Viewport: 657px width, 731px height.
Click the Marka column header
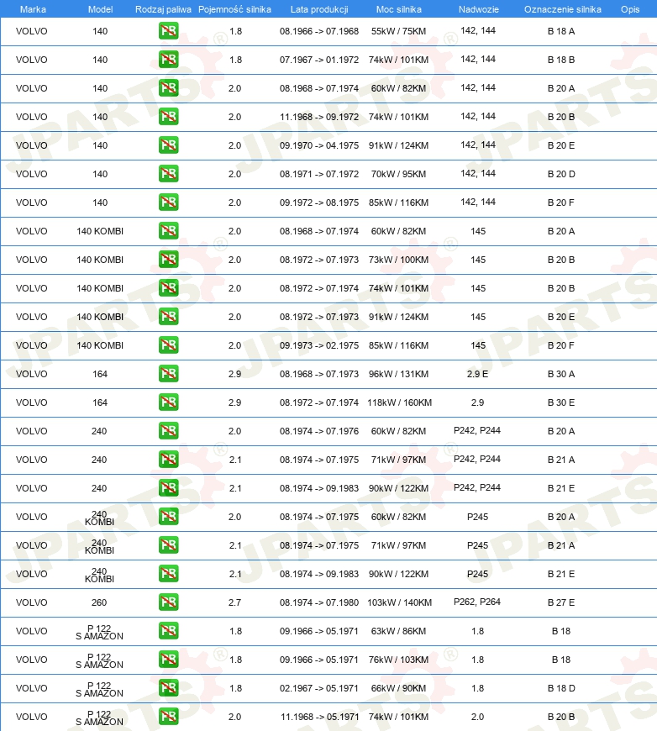click(33, 9)
